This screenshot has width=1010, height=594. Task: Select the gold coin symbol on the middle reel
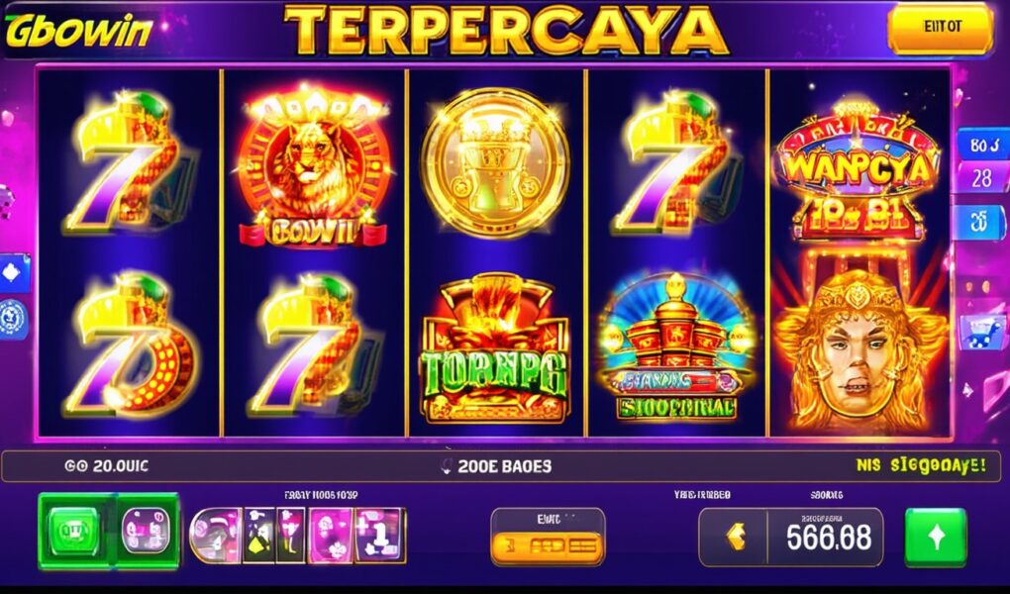tap(495, 162)
